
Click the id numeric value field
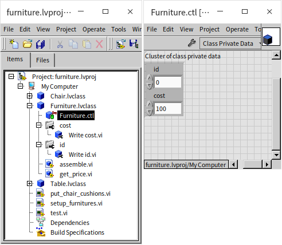168,82
